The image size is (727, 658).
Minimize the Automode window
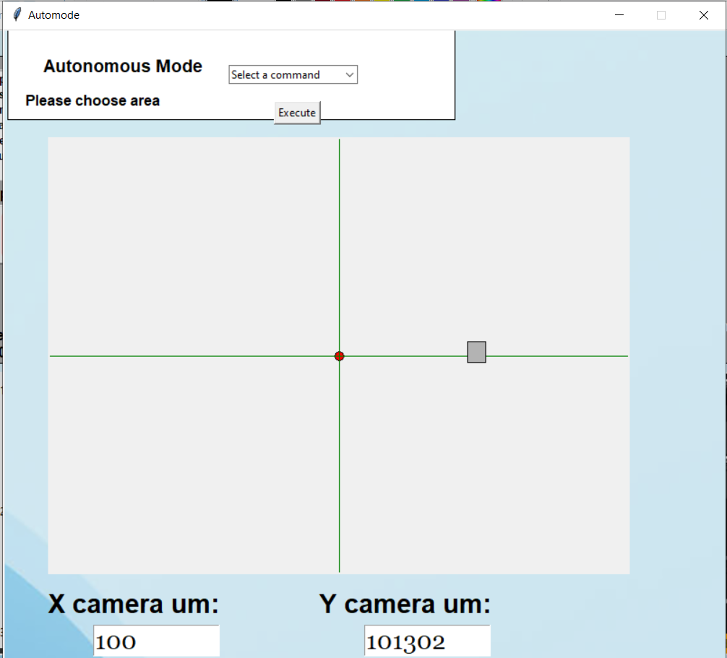pos(619,14)
